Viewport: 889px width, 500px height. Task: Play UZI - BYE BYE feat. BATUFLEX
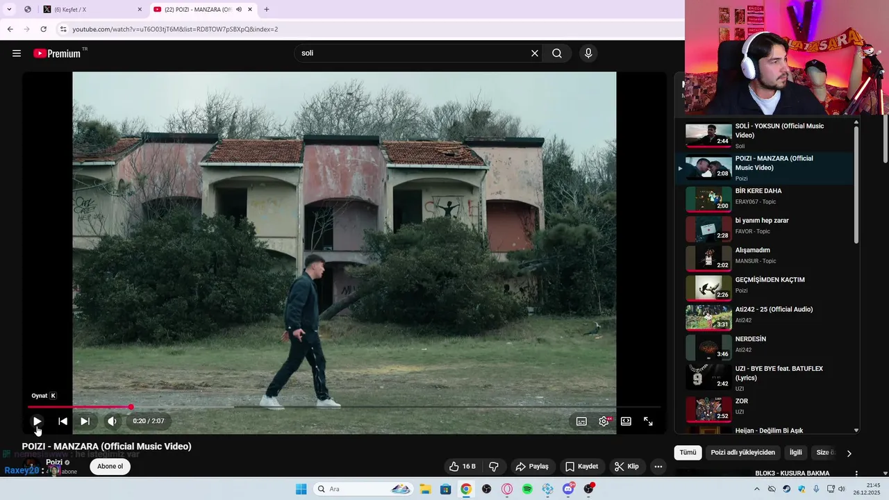(764, 376)
